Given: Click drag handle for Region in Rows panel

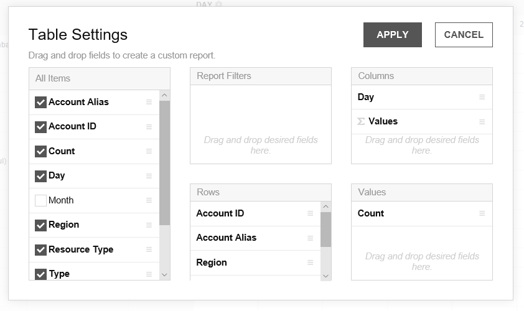Looking at the screenshot, I should tap(310, 262).
